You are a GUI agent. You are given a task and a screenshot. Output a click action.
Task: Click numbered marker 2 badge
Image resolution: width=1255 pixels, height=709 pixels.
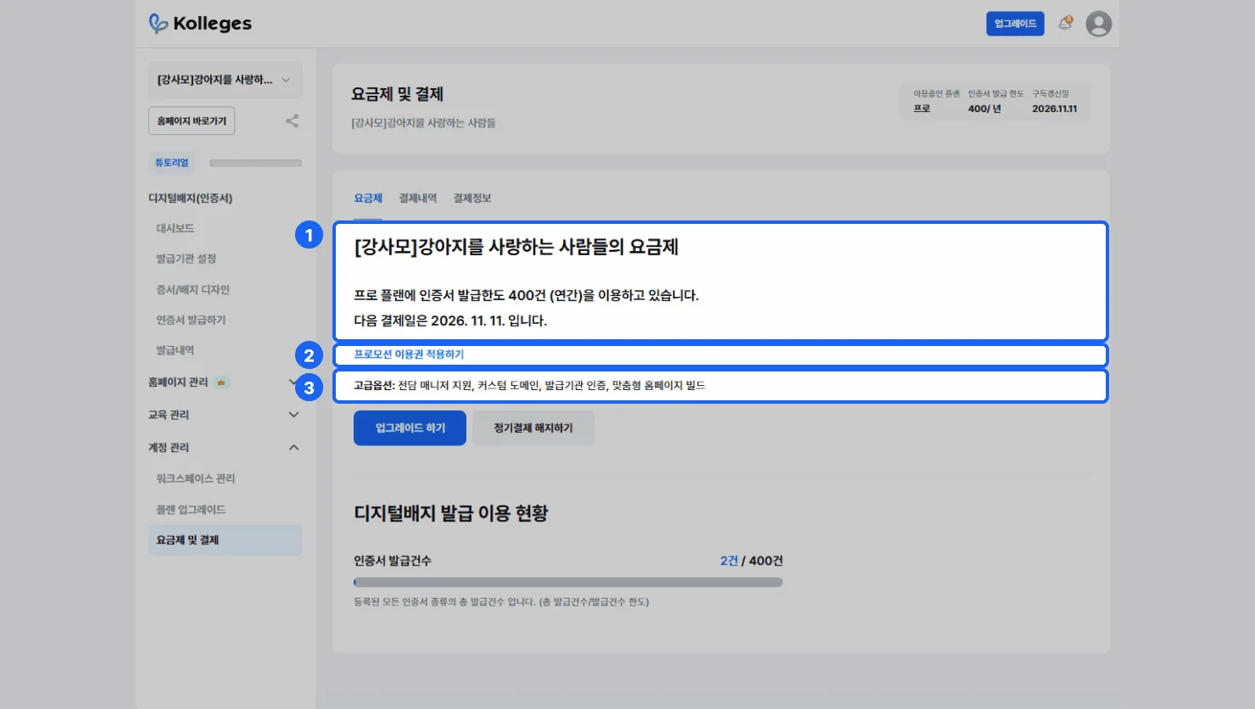[309, 355]
